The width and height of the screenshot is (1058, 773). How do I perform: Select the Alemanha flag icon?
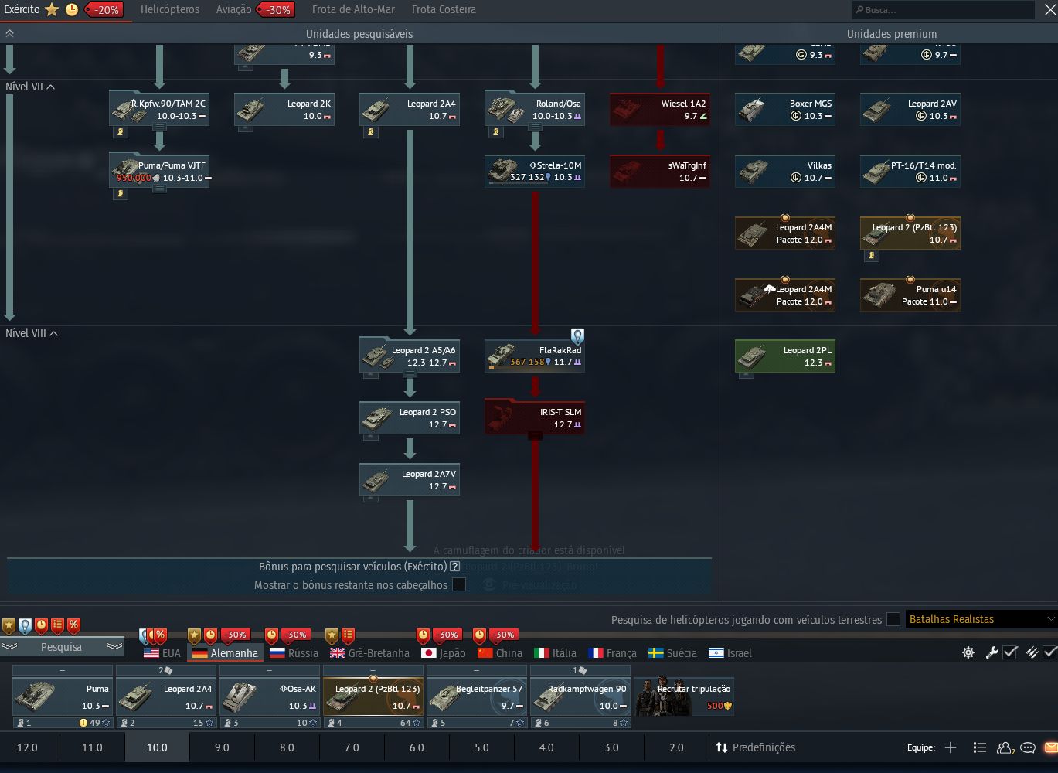pyautogui.click(x=200, y=653)
